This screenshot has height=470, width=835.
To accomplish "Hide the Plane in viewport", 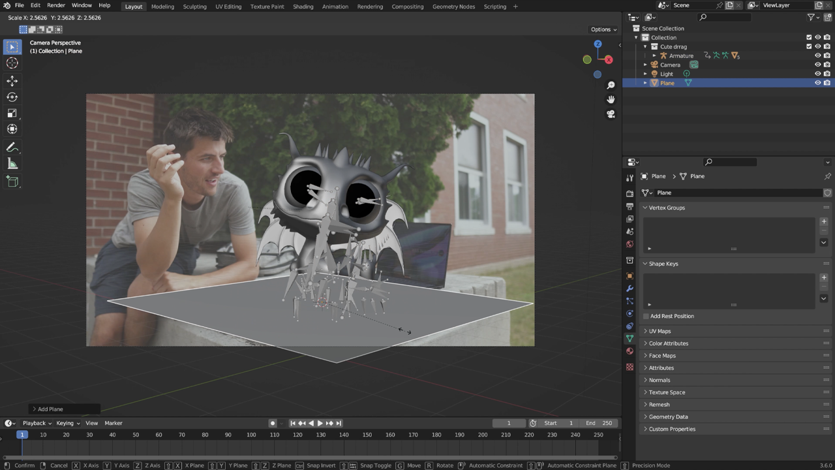I will tap(817, 83).
